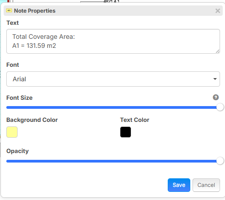Click the Text Color label
Image resolution: width=225 pixels, height=200 pixels.
tap(135, 120)
